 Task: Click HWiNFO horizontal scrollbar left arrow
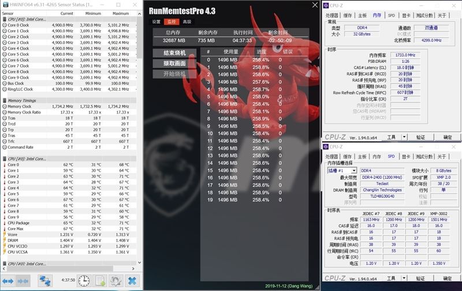(4, 268)
